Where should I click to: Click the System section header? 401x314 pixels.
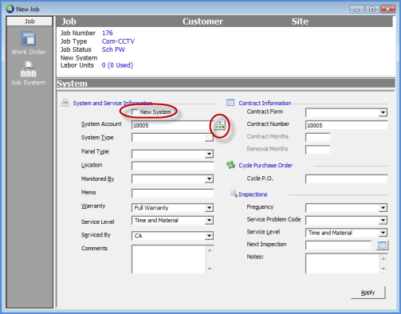pos(226,84)
